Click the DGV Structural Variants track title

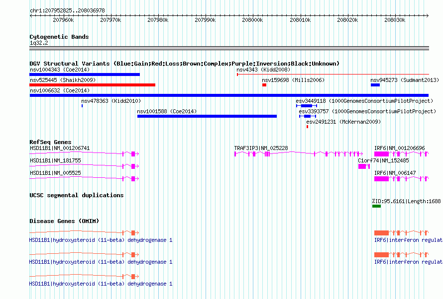184,64
